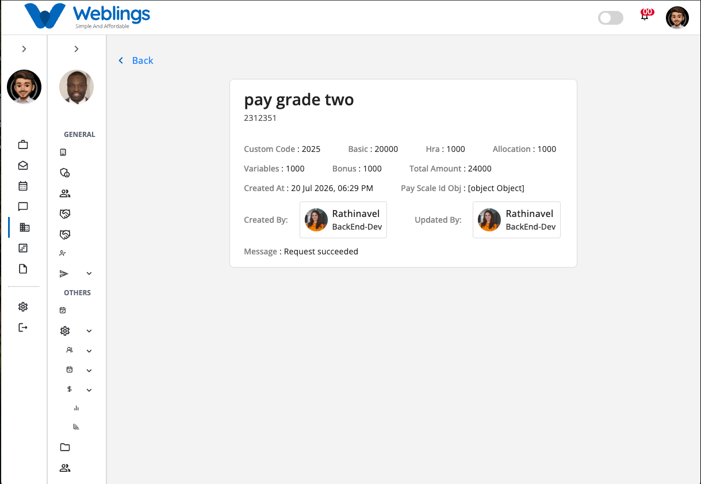Open Updated By Rathinavel user card
The image size is (701, 484).
coord(516,220)
